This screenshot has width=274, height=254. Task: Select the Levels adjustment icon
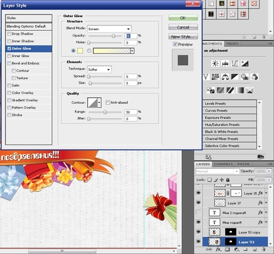click(x=225, y=64)
